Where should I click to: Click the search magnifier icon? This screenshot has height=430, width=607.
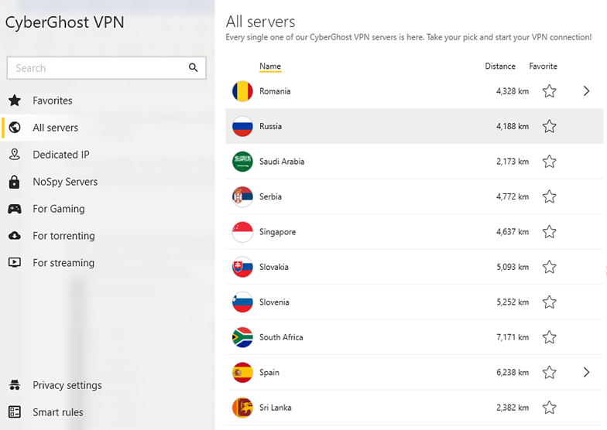coord(194,68)
